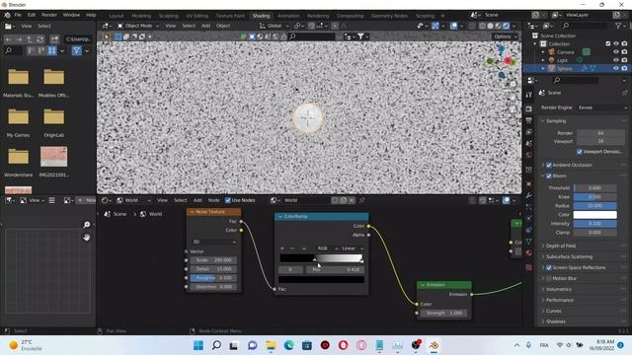Open the Object Mode dropdown
This screenshot has width=632, height=355.
coord(138,26)
